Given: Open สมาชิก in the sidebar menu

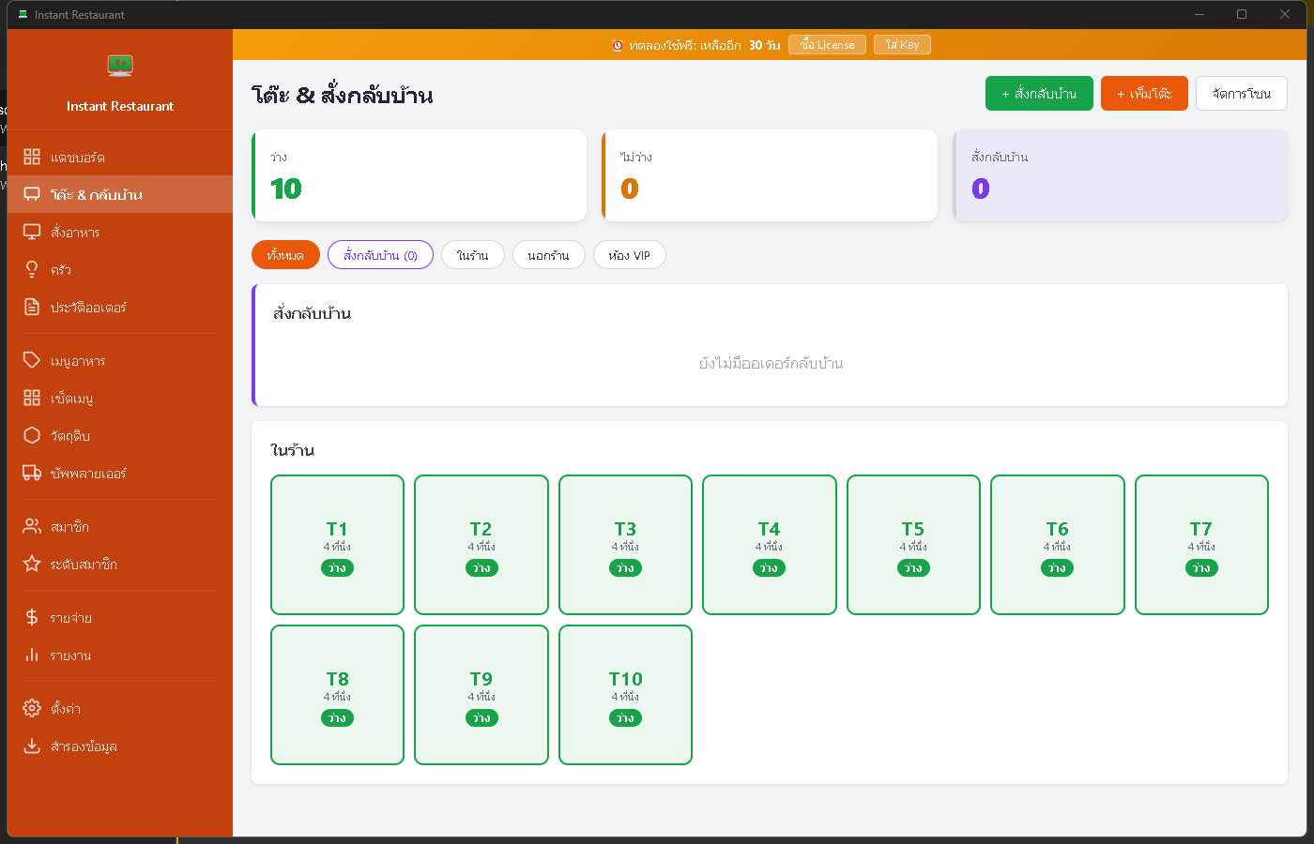Looking at the screenshot, I should pos(70,526).
